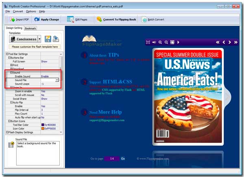Collapse the Tool Bar Settings node
The image size is (244, 177).
pos(7,54)
